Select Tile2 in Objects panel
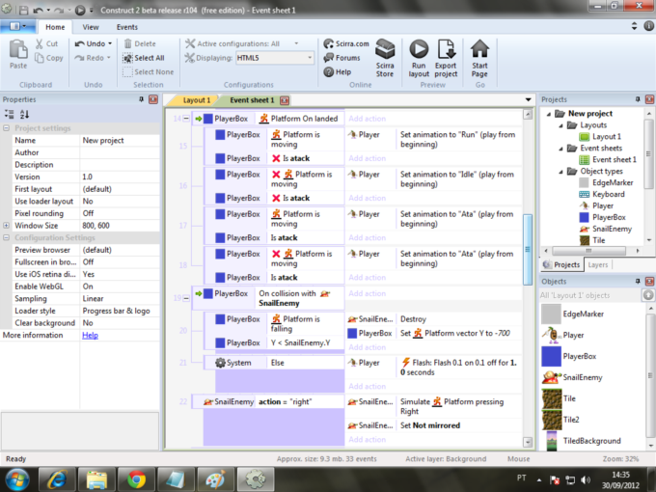This screenshot has height=492, width=656. pos(560,420)
